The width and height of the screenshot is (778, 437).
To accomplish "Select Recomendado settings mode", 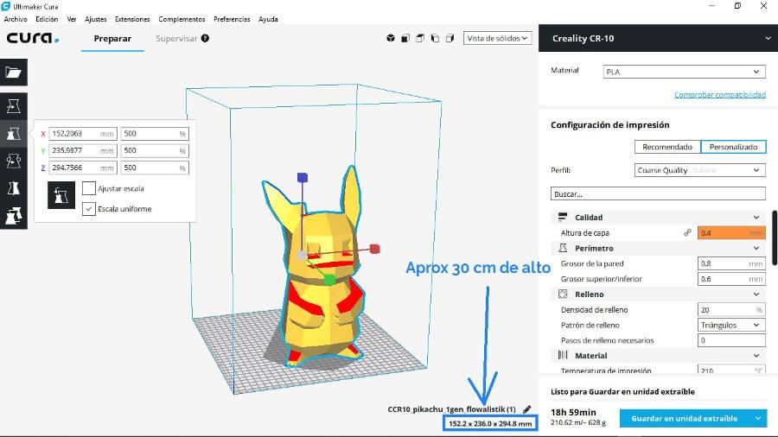I will 667,147.
